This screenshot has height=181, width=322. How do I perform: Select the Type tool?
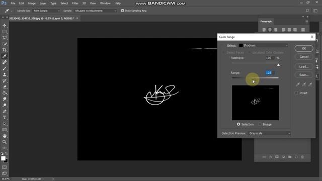[x=5, y=118]
